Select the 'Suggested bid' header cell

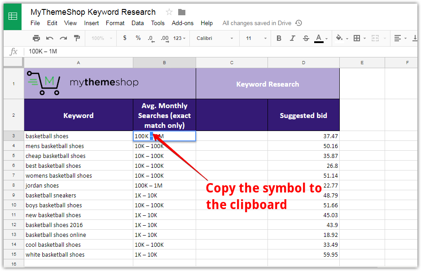click(303, 115)
